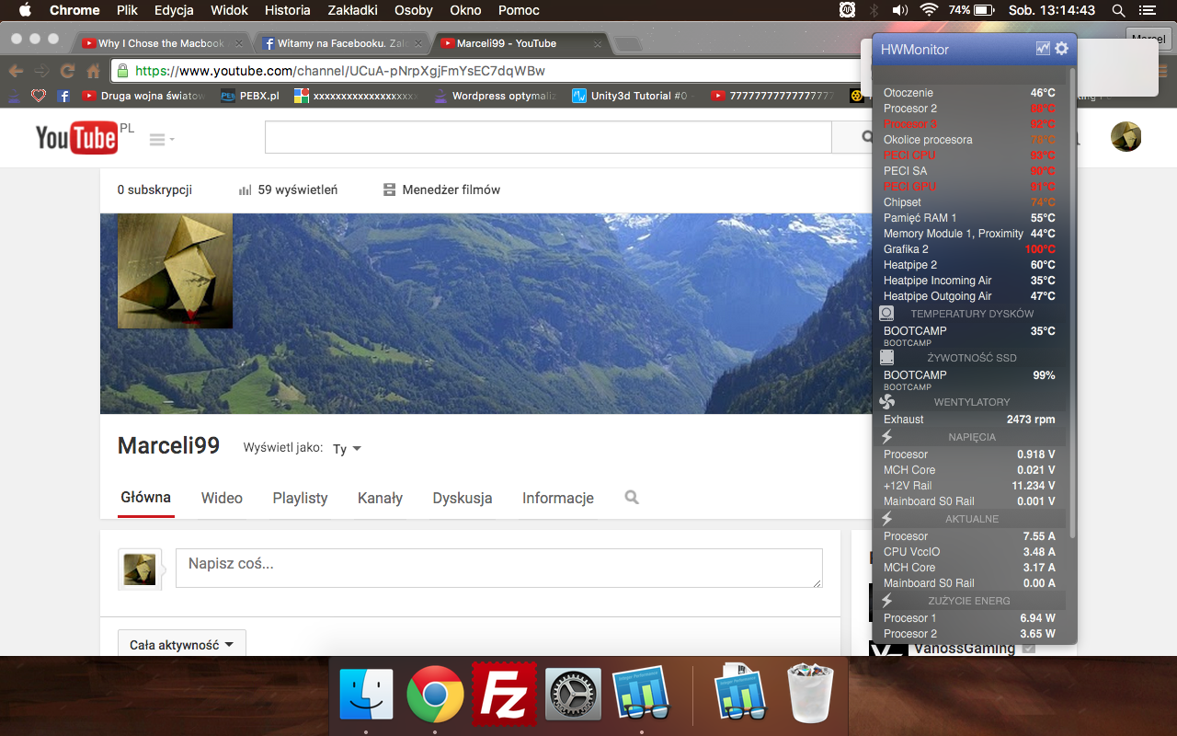Click the YouTube logo
This screenshot has width=1177, height=736.
click(76, 138)
